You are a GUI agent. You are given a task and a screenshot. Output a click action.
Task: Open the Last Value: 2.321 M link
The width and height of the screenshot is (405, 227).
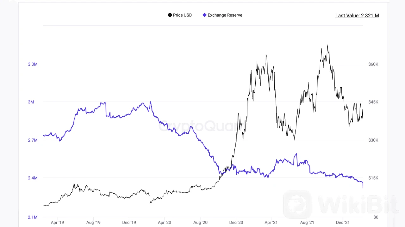pos(357,15)
